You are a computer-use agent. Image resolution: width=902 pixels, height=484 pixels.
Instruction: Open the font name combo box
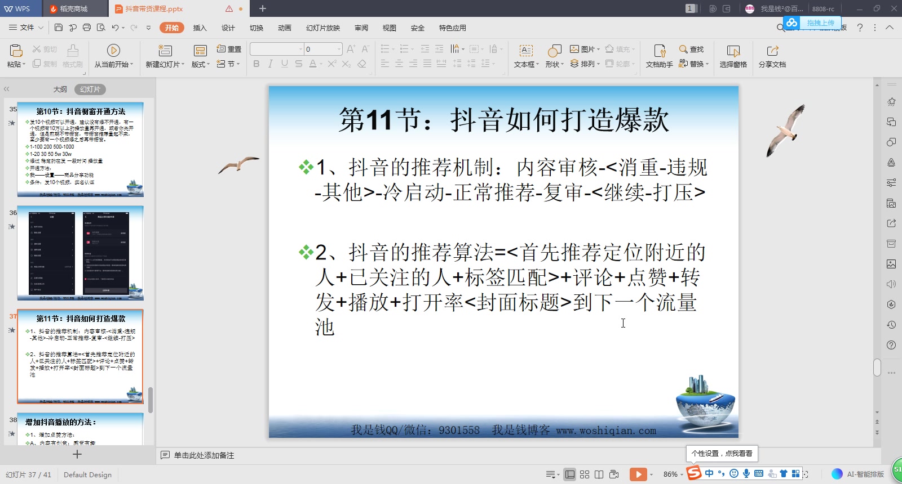tap(276, 49)
